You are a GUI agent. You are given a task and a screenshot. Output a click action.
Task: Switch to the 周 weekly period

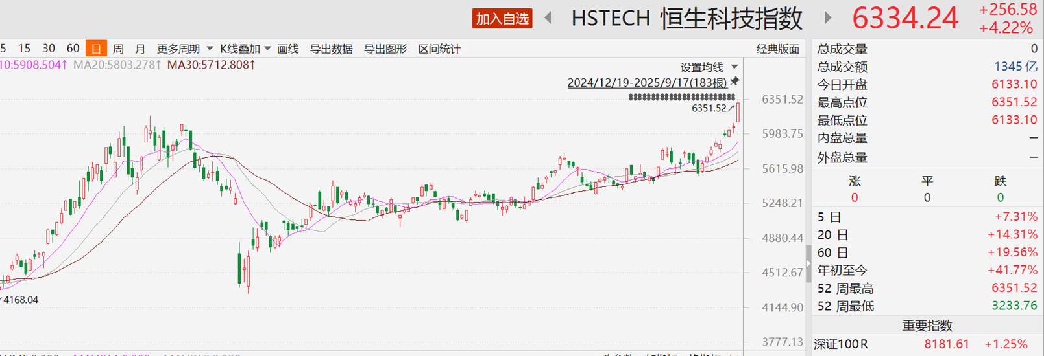118,49
